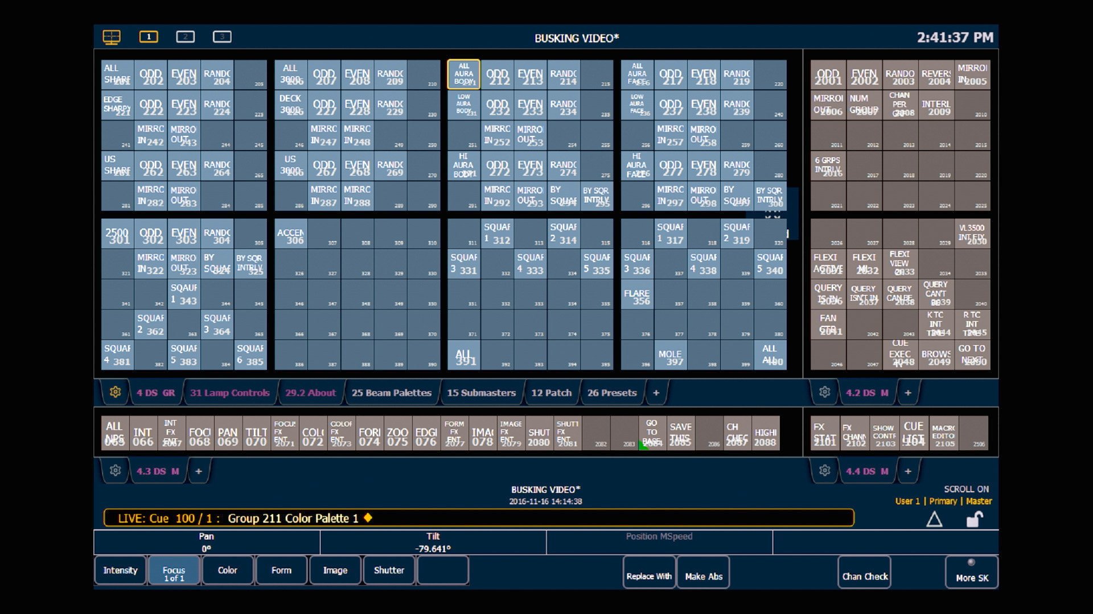Viewport: 1093px width, 614px height.
Task: Click the triangle warning icon
Action: pos(934,519)
